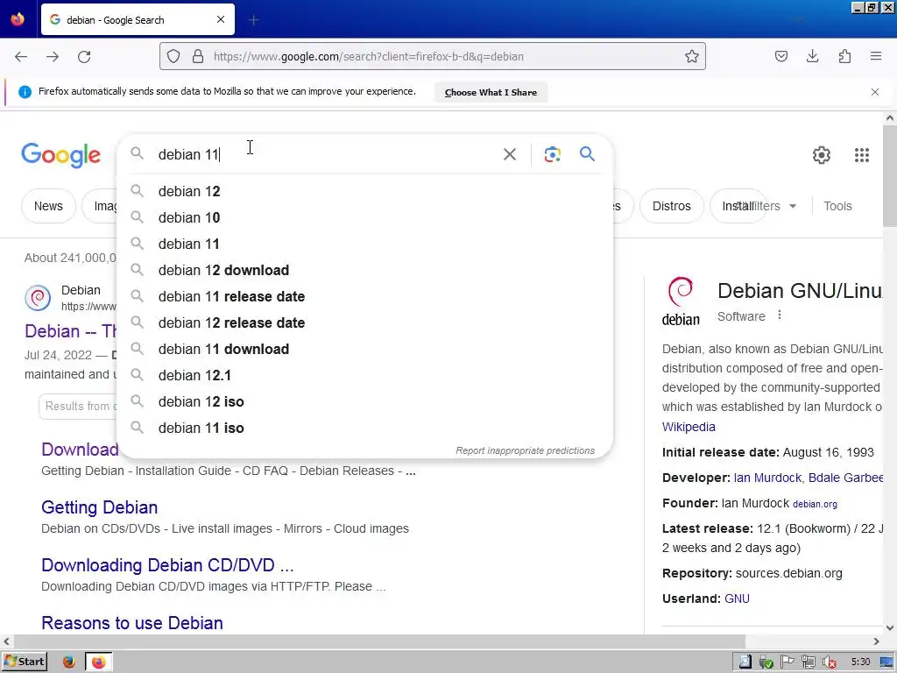Click the vertical scrollbar down arrow
The image size is (897, 673).
coord(890,627)
